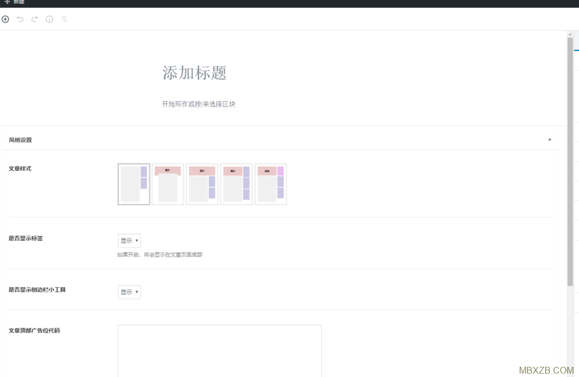Image resolution: width=579 pixels, height=377 pixels.
Task: Select second article style with top image
Action: [167, 184]
